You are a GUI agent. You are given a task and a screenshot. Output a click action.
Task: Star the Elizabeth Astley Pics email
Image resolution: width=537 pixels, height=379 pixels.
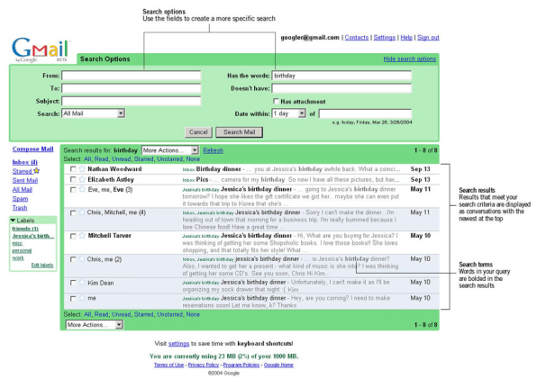point(82,179)
